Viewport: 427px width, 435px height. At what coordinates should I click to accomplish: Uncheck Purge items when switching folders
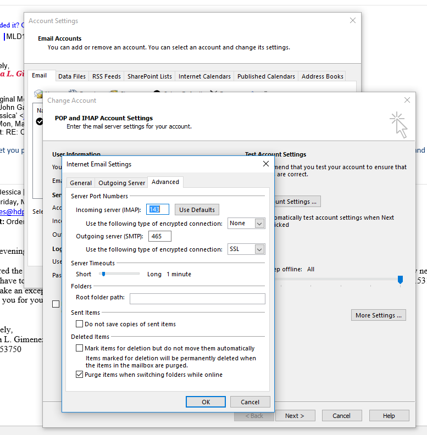[79, 375]
